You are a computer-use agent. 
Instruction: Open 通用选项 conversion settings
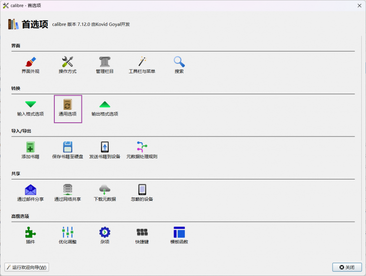[x=68, y=105]
